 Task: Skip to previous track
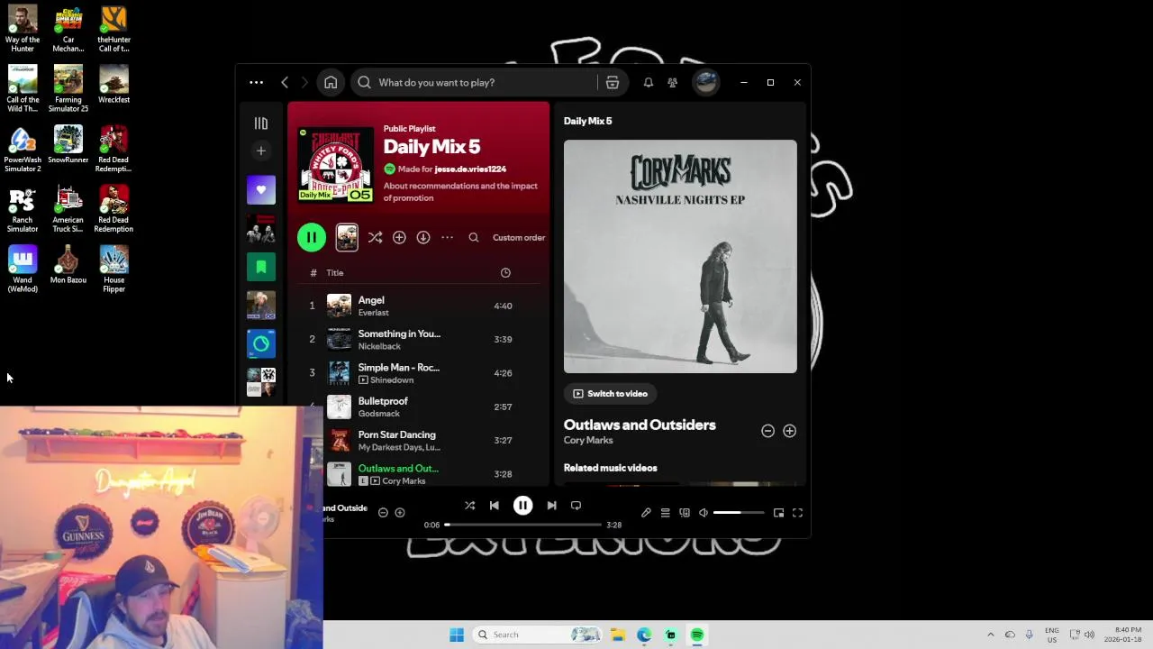(x=494, y=506)
